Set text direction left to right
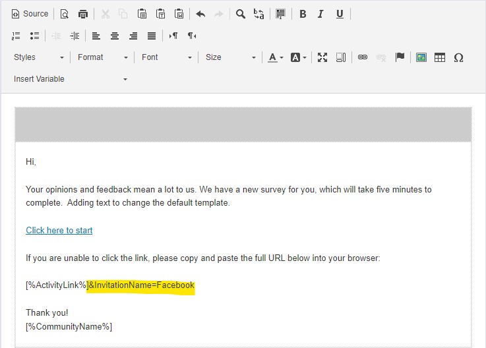This screenshot has width=486, height=348. click(173, 36)
